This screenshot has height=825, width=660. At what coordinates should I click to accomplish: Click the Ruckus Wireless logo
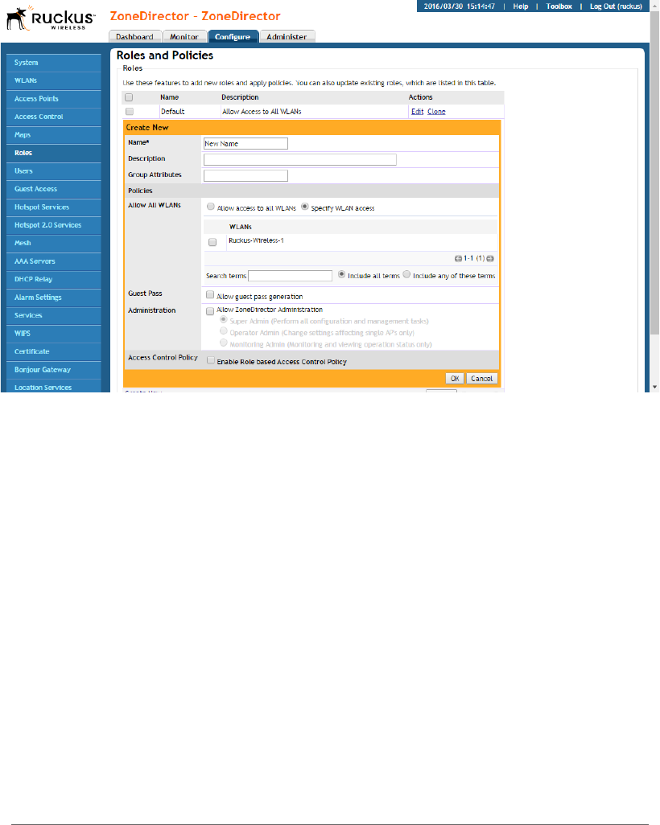51,18
